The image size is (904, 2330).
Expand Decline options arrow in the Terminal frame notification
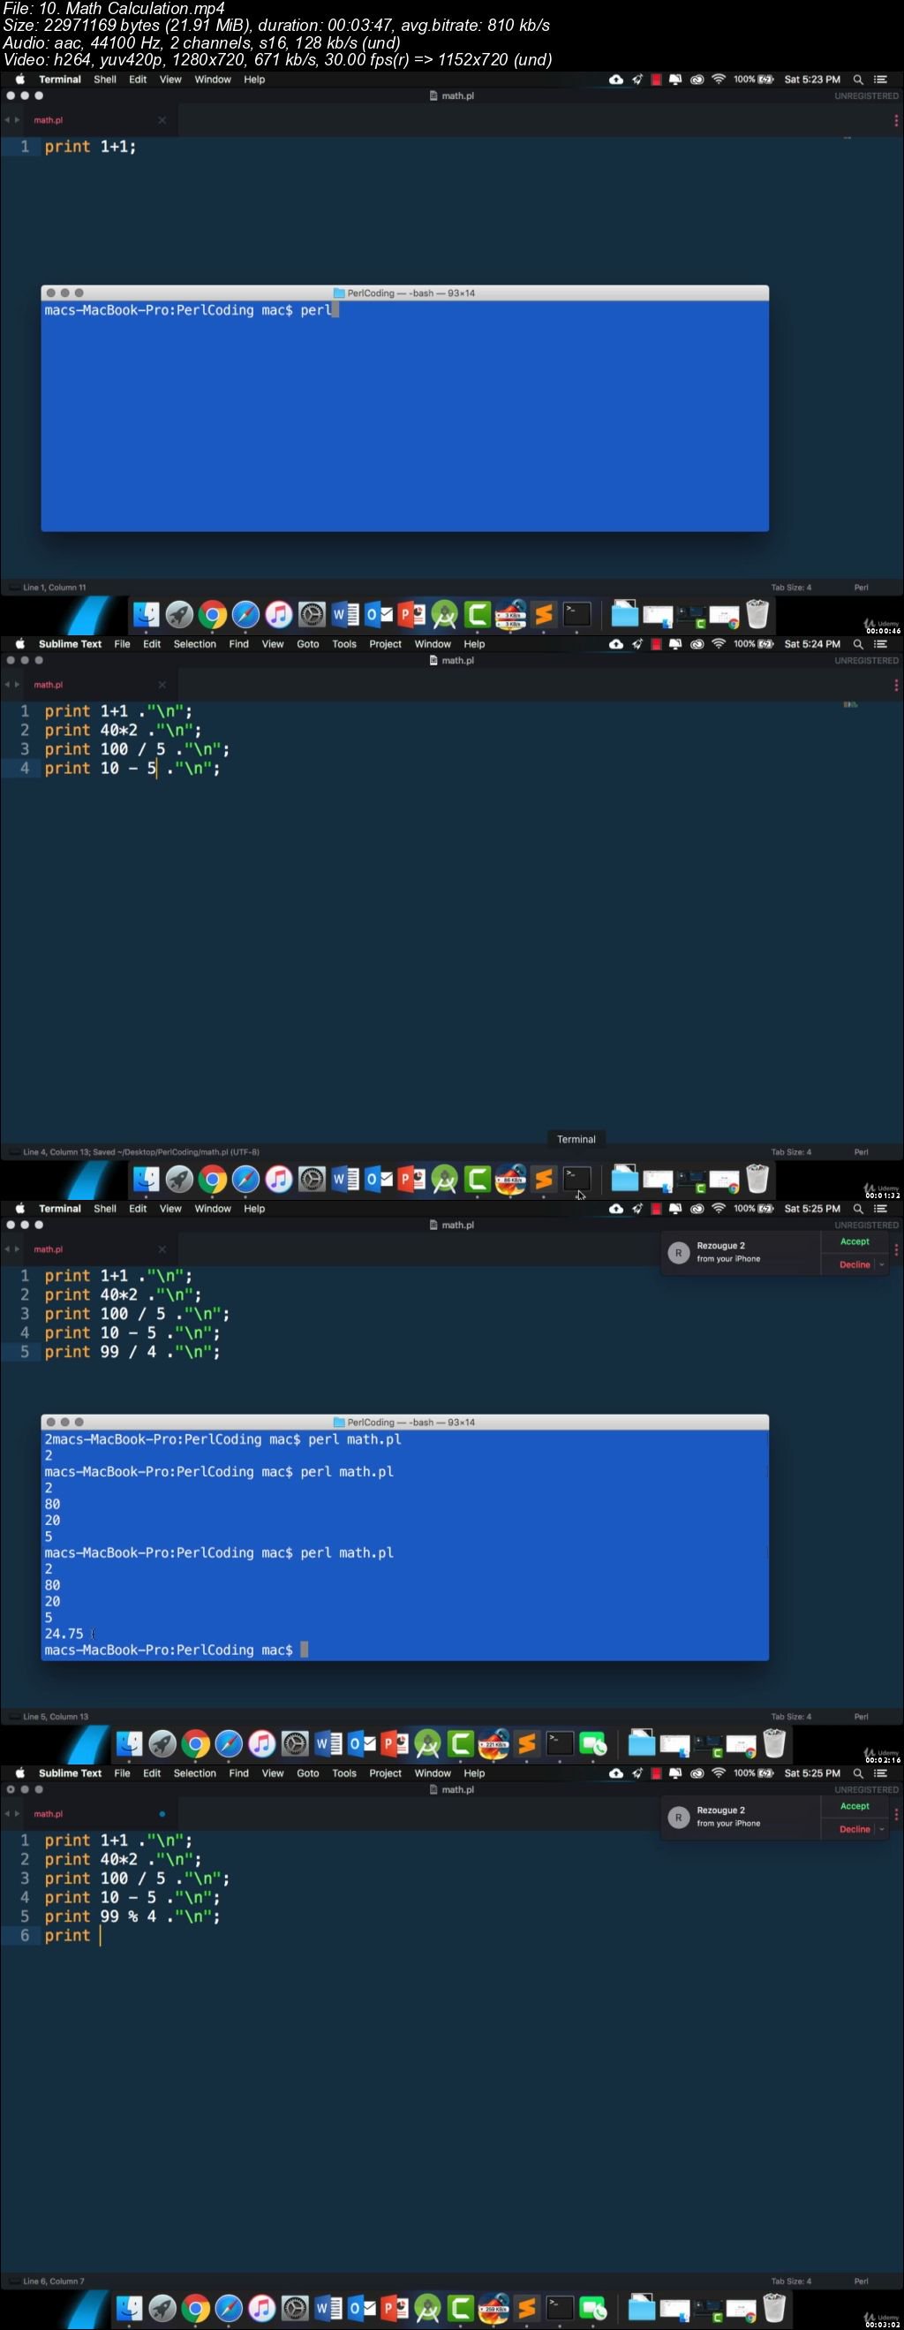point(881,1264)
